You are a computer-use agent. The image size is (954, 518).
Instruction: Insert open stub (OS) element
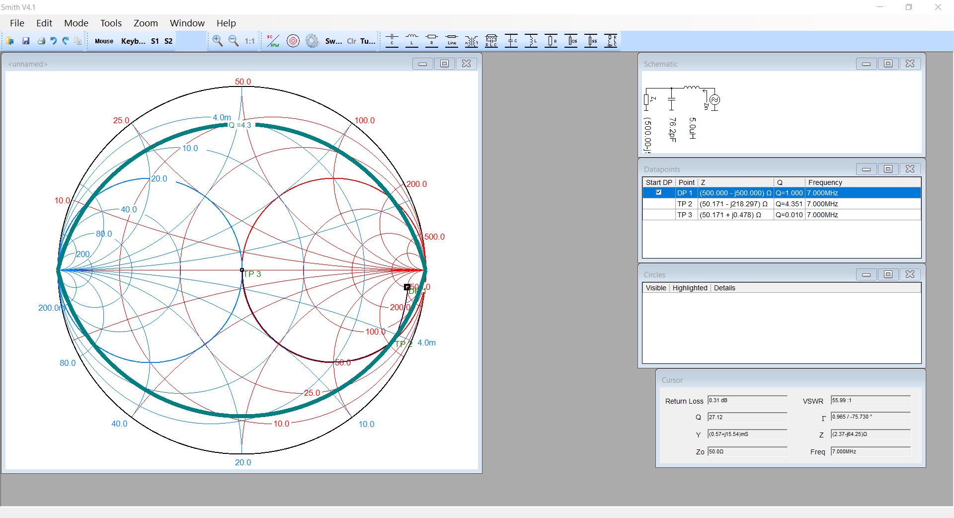(x=571, y=41)
